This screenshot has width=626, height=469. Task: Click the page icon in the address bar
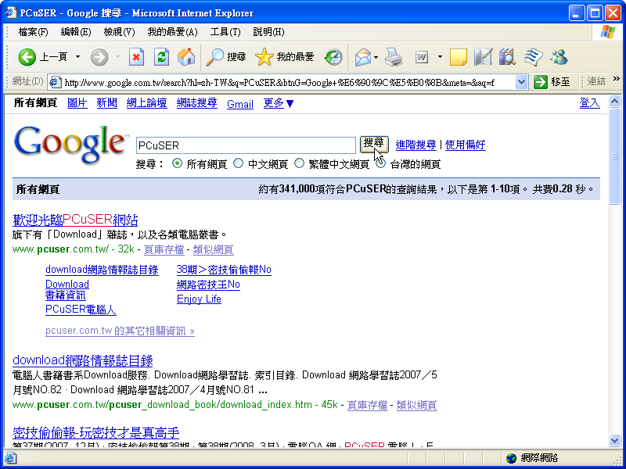[x=55, y=83]
